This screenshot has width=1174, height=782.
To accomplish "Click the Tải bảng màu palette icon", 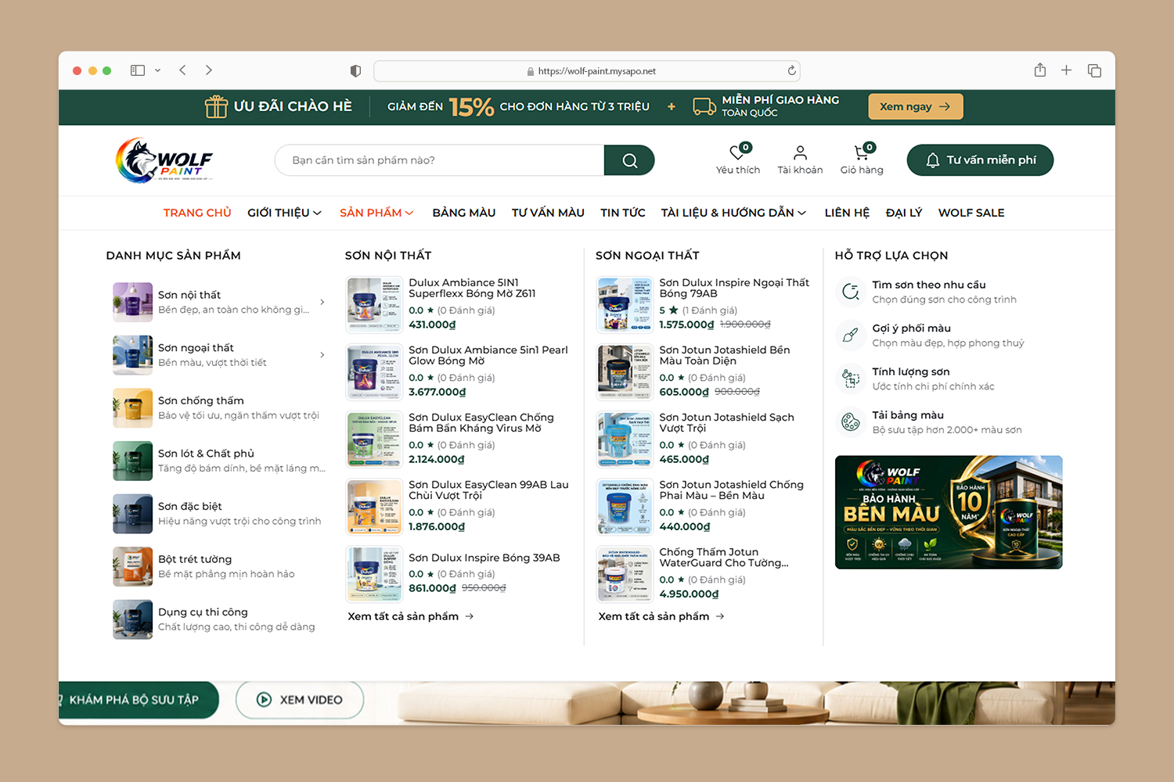I will click(851, 422).
